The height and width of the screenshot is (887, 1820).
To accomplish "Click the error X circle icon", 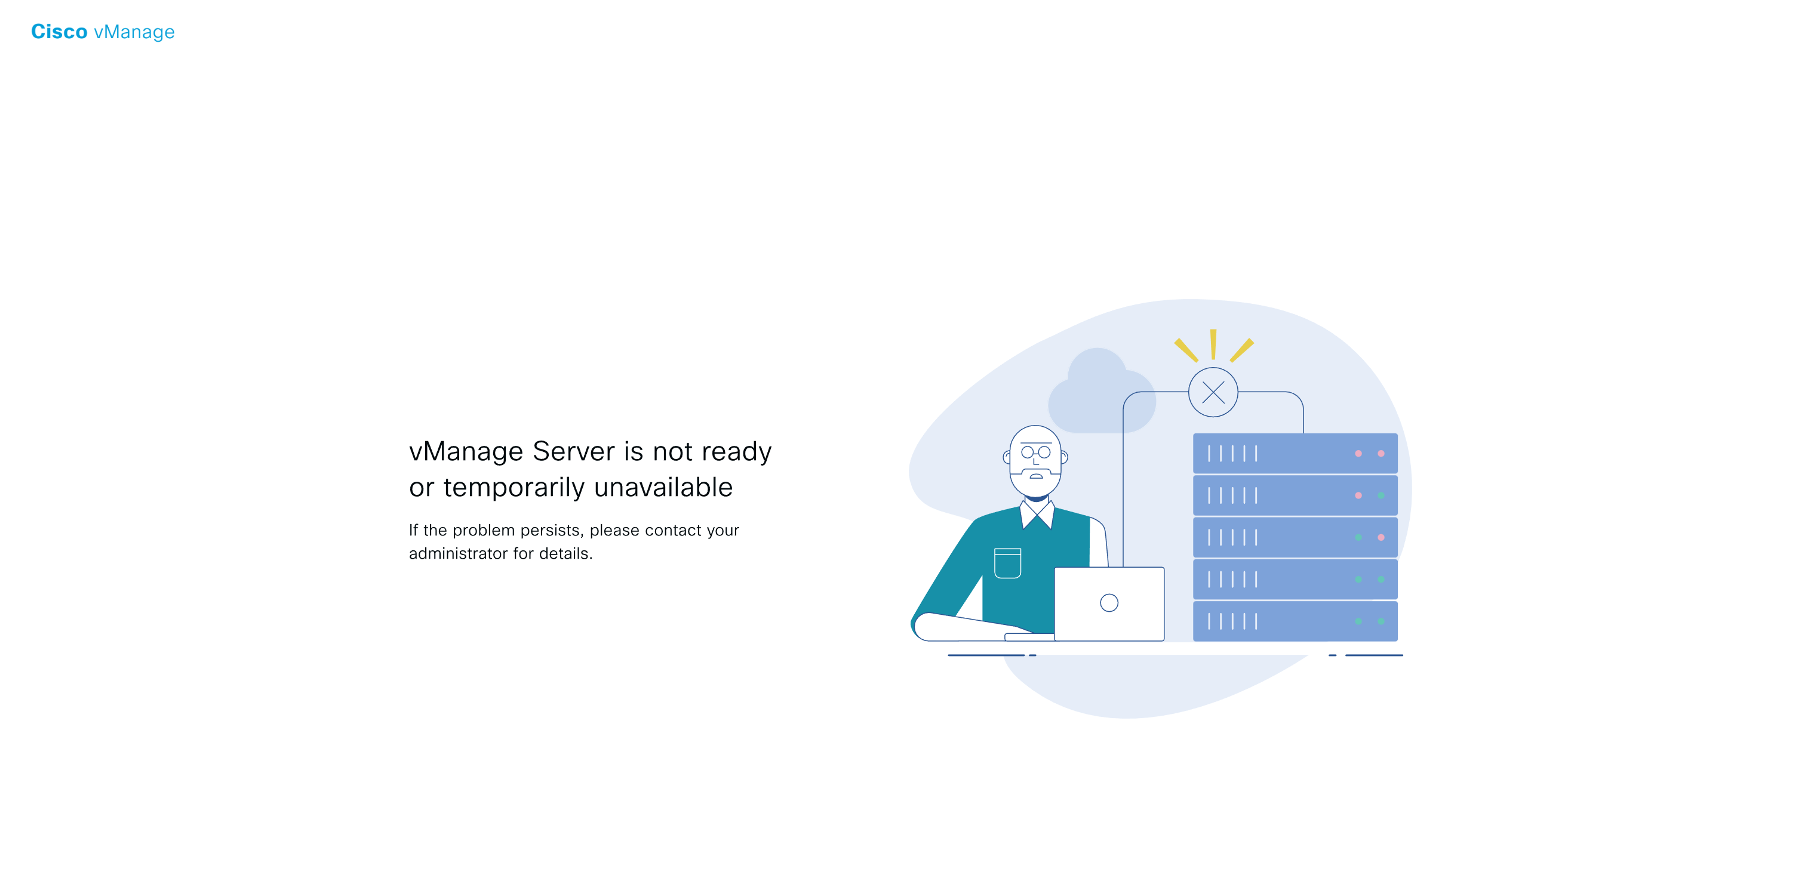I will (1212, 392).
